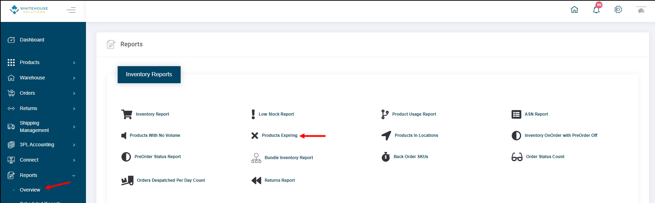Click the Reports page heading text
This screenshot has height=203, width=655.
[x=132, y=44]
